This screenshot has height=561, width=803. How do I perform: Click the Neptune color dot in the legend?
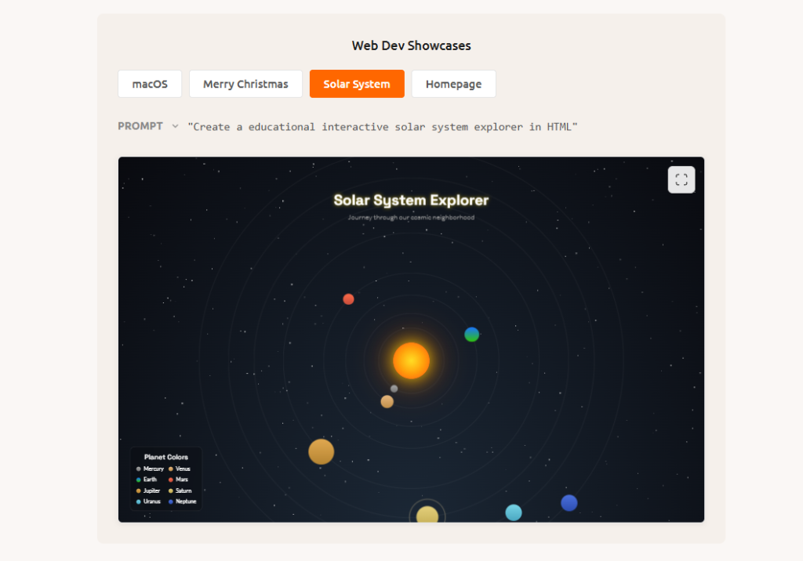(171, 501)
